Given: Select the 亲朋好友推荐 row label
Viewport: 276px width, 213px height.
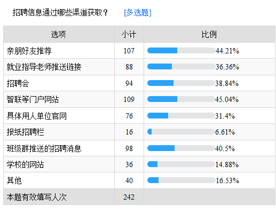Looking at the screenshot, I should click(29, 51).
